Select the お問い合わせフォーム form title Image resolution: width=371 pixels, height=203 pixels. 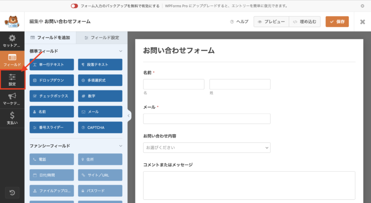[x=179, y=51]
